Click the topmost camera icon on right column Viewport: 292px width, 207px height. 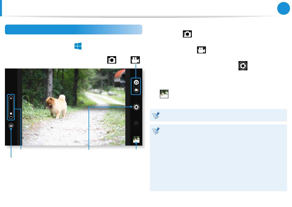[x=187, y=34]
